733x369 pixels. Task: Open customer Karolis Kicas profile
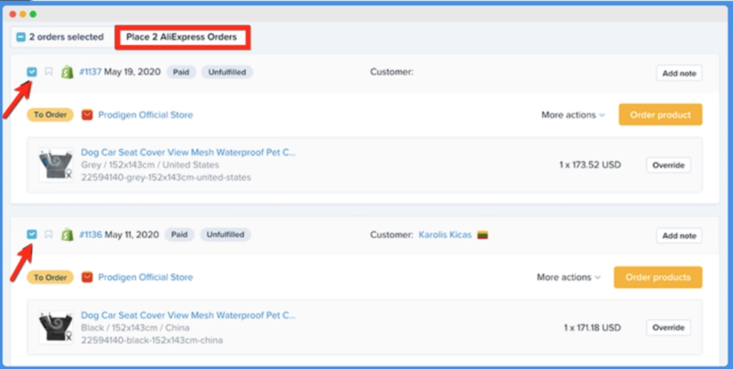[445, 235]
